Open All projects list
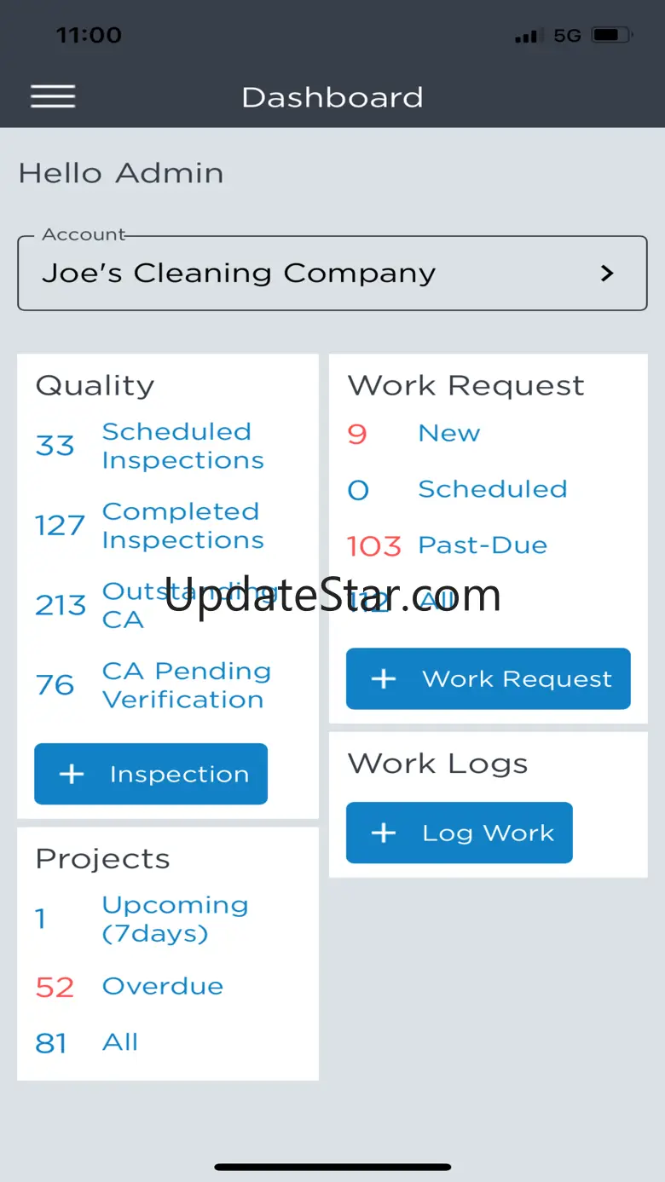This screenshot has height=1182, width=665. pyautogui.click(x=120, y=1042)
